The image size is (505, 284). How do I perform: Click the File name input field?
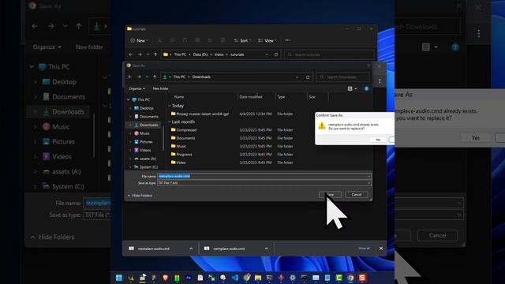264,176
